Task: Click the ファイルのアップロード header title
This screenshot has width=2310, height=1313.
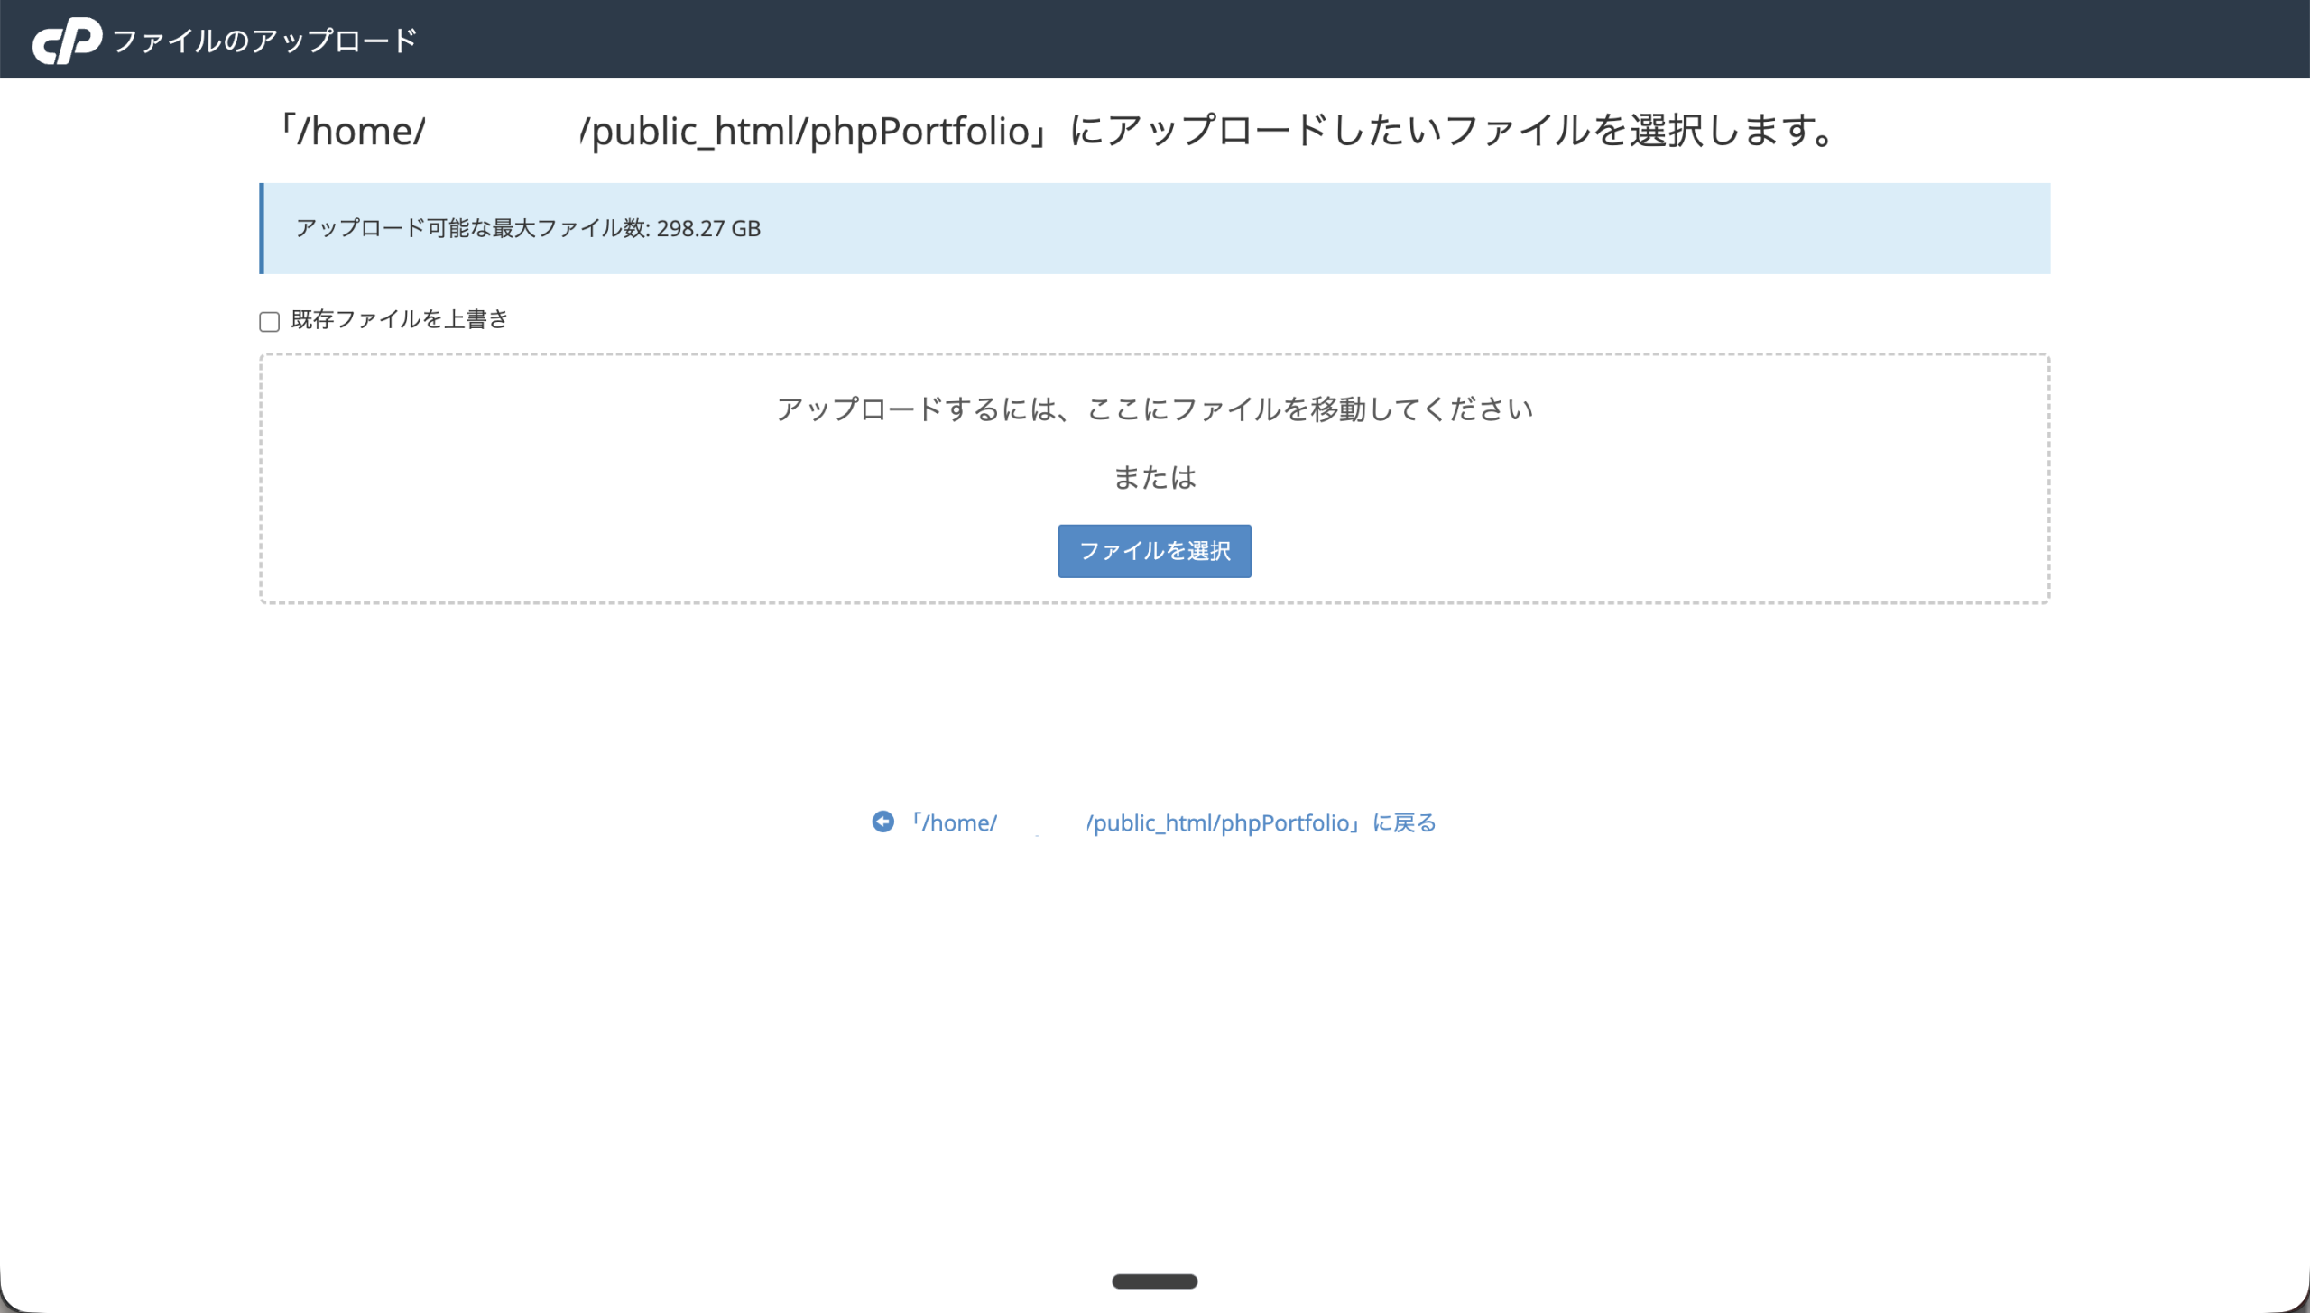Action: click(x=264, y=41)
